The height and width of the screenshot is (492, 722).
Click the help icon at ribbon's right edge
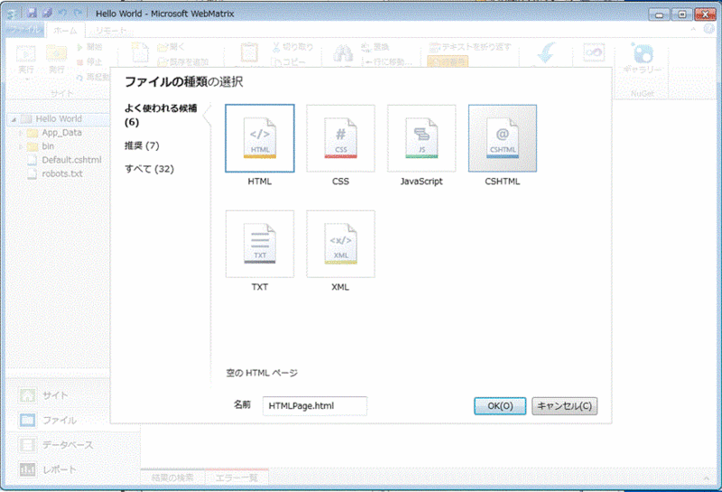(x=709, y=29)
